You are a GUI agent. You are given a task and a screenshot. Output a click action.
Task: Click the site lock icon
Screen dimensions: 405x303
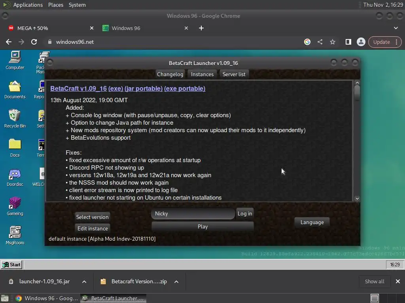coord(50,42)
